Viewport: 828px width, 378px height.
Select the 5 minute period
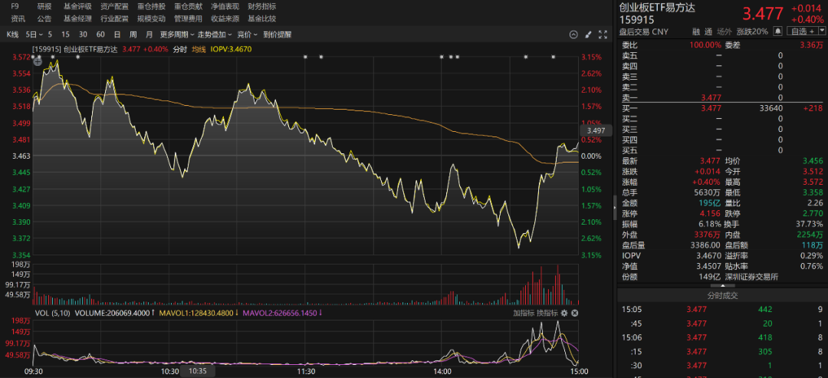coord(50,35)
